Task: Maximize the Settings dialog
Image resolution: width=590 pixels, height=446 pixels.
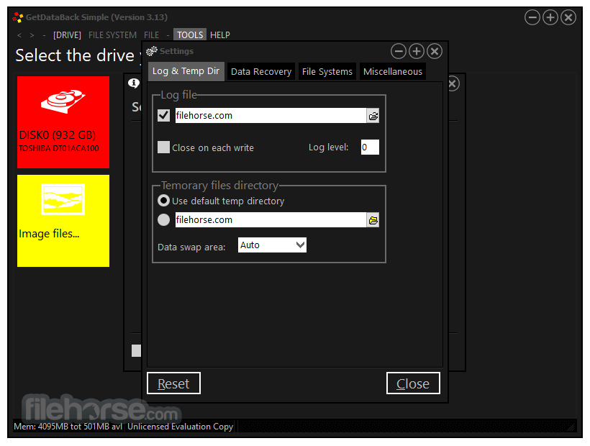Action: tap(417, 51)
